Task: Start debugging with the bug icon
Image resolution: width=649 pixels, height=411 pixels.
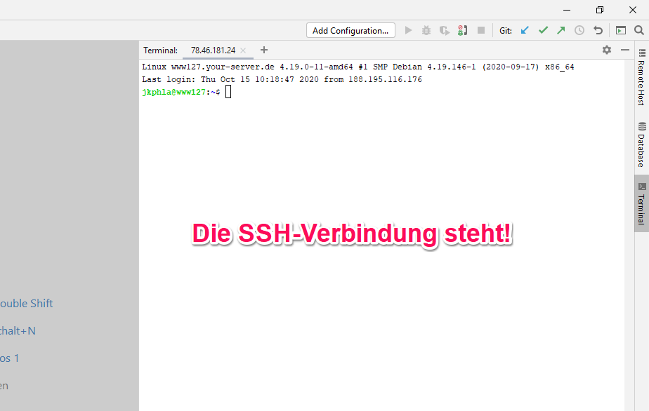Action: (x=426, y=30)
